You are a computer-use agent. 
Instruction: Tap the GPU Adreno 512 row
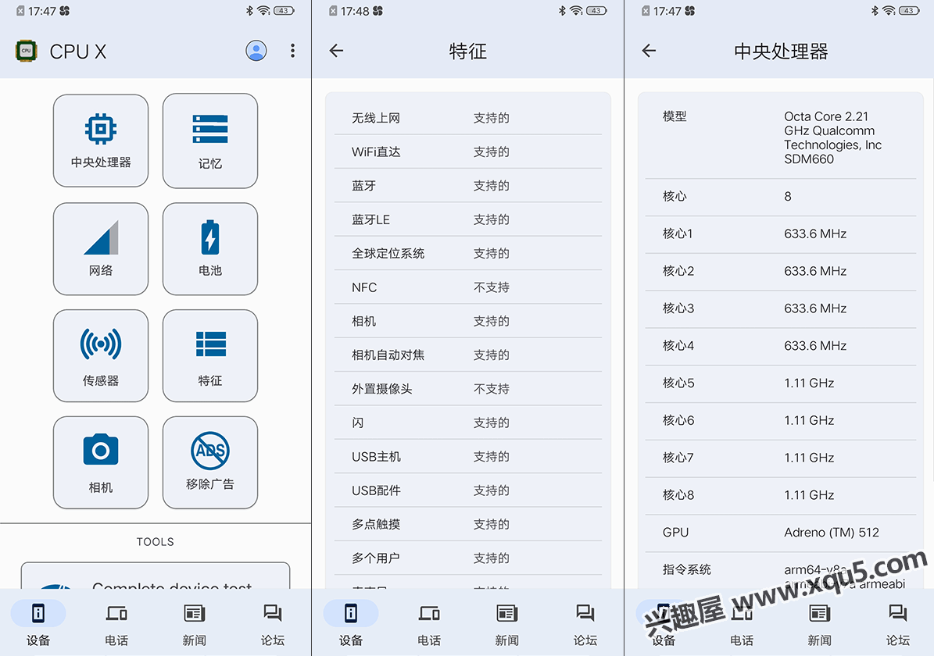(x=780, y=532)
